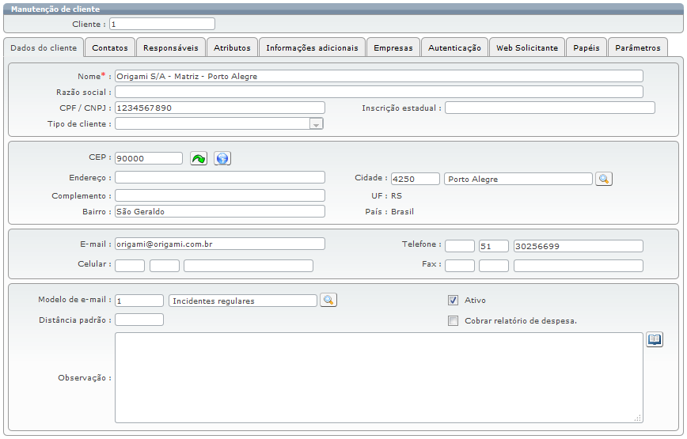Click the Fax number field
The width and height of the screenshot is (687, 439).
[x=579, y=266]
